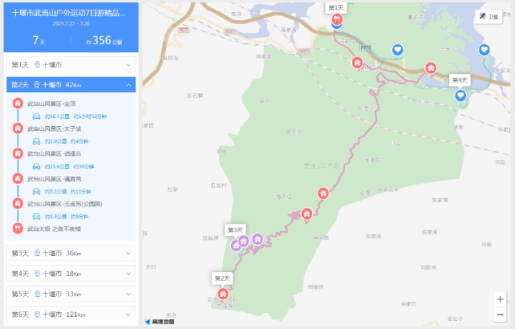This screenshot has height=329, width=515.
Task: Expand 第4天 十堰市 18Km row
Action: click(71, 273)
